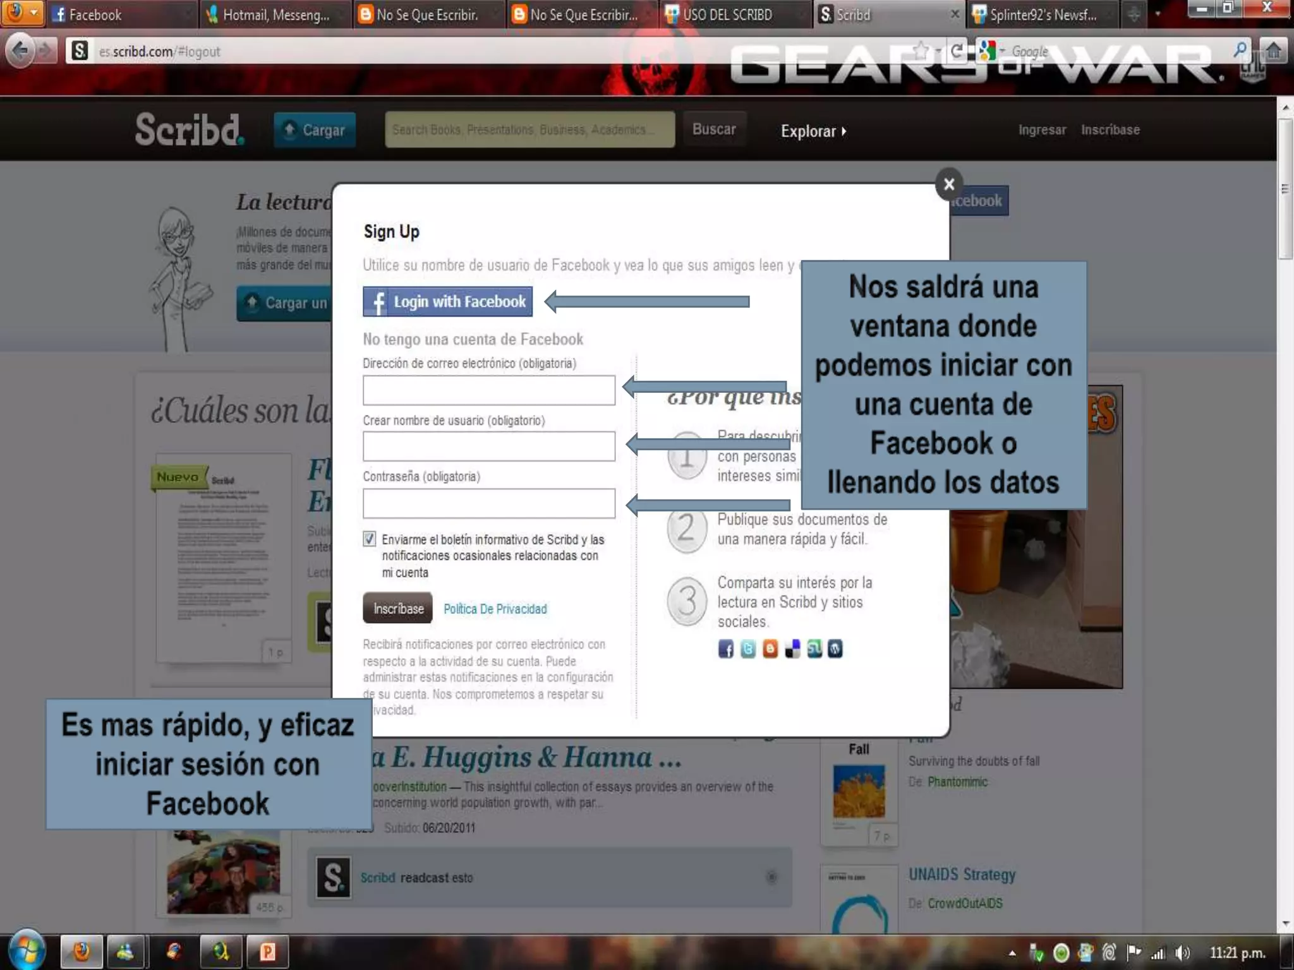Uncheck the Scribd newsletter checkbox
Viewport: 1294px width, 970px height.
[370, 539]
